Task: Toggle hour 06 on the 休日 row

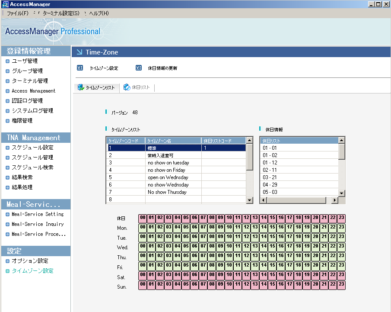Action: click(194, 219)
